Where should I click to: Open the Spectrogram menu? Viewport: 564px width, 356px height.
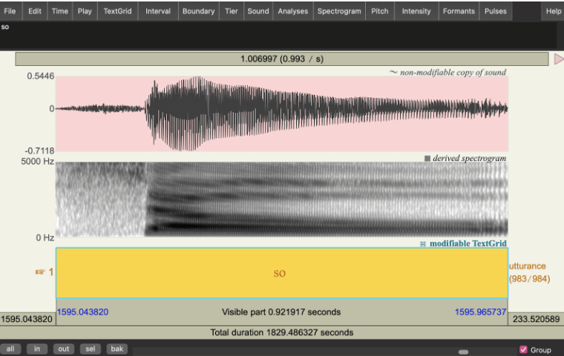339,11
